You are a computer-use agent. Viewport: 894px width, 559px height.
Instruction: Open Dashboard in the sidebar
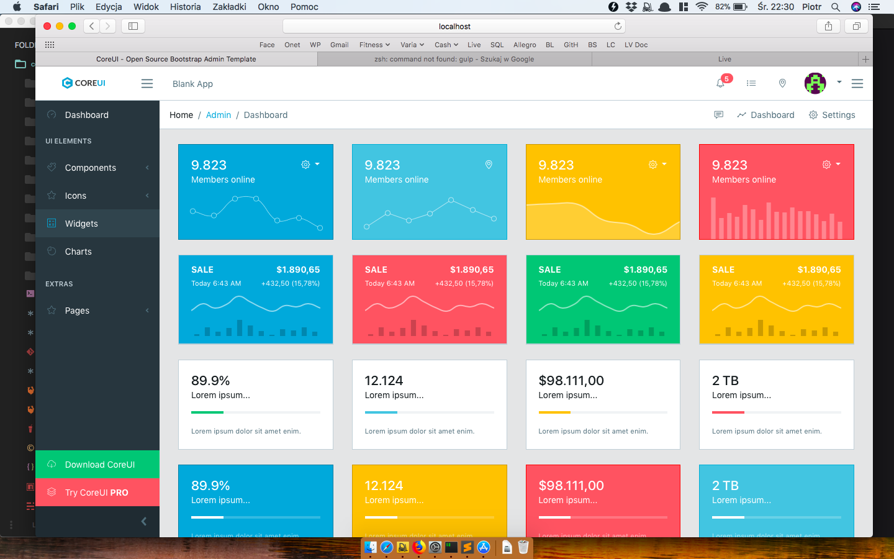click(97, 115)
